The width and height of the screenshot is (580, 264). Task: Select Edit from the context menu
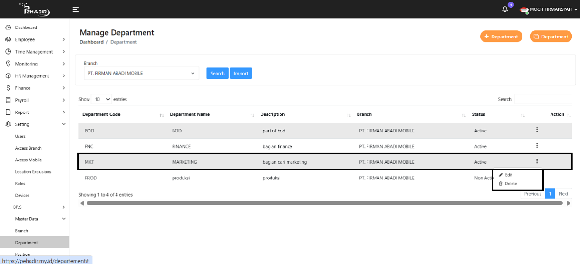tap(508, 175)
